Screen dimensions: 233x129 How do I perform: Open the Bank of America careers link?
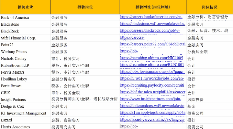click(x=151, y=17)
